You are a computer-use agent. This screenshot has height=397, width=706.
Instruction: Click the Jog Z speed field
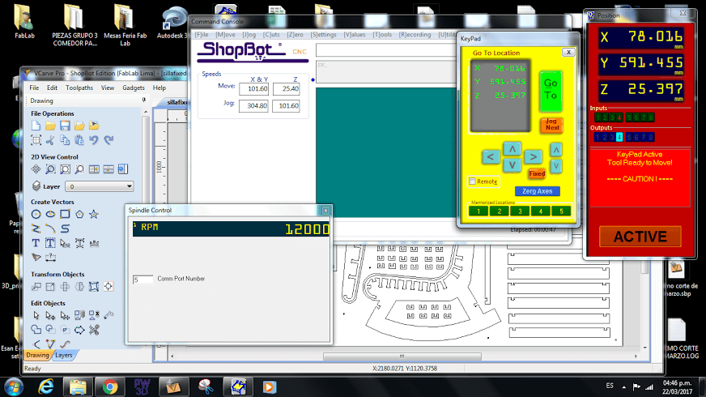[x=286, y=106]
